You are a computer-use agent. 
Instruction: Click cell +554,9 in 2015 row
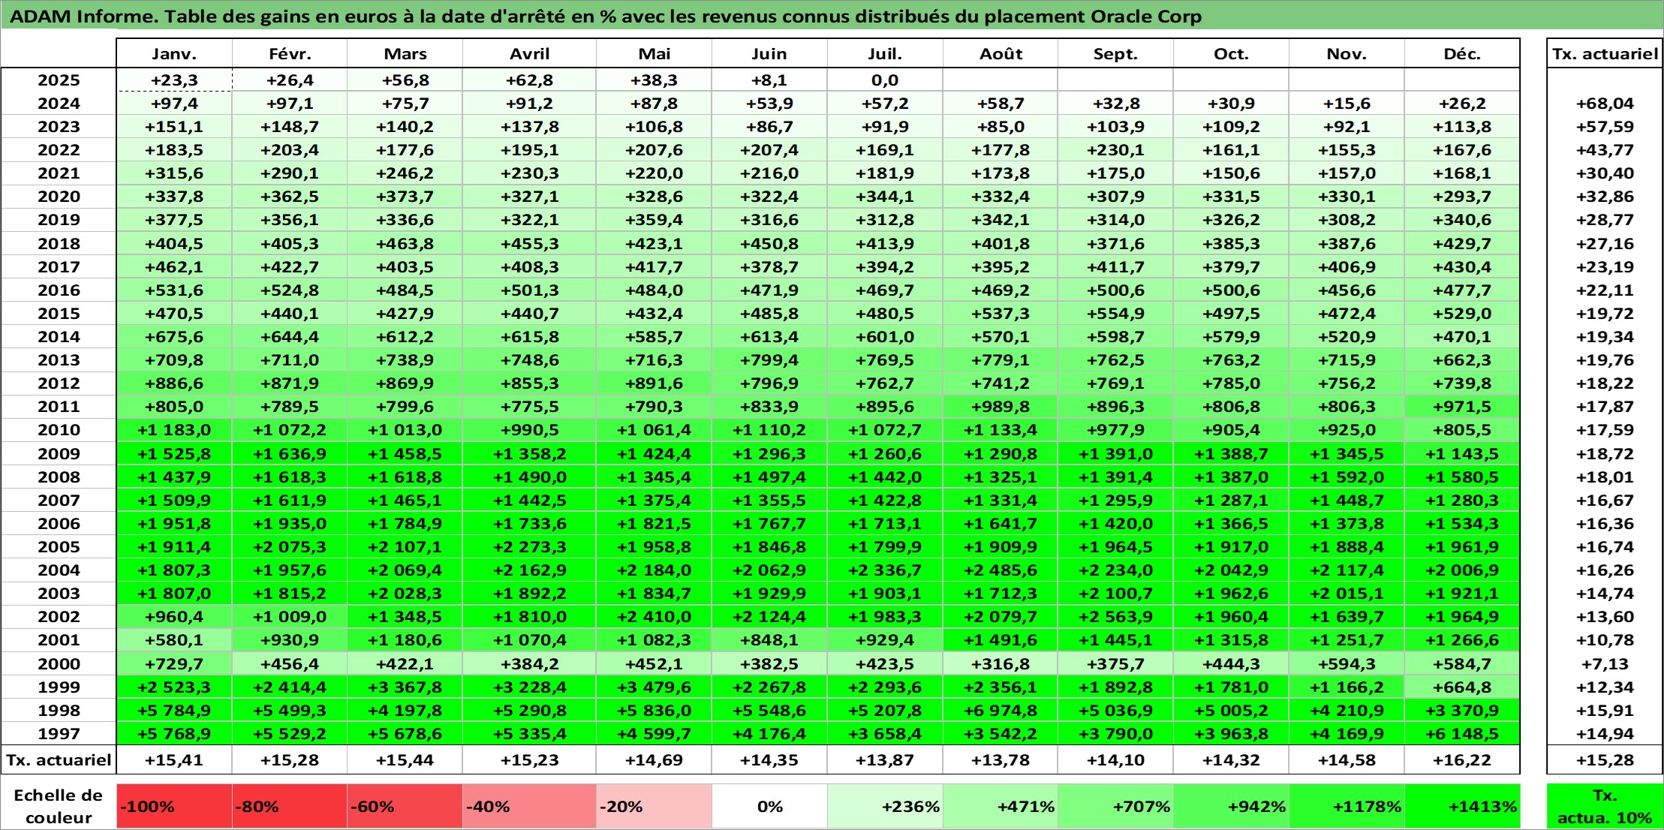[1115, 314]
